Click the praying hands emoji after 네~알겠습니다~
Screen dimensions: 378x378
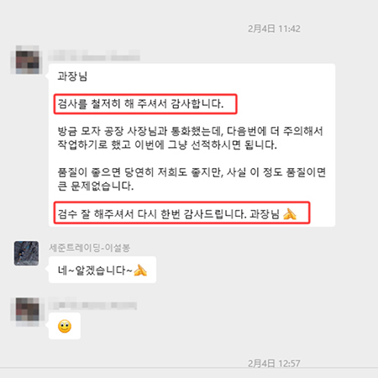click(x=140, y=270)
